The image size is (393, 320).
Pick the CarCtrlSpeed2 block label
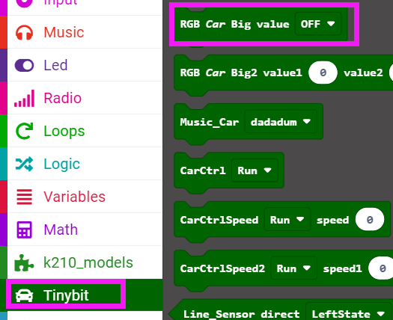click(222, 268)
